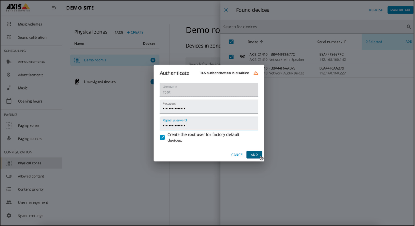The height and width of the screenshot is (226, 415).
Task: Open Announcements section
Action: click(31, 62)
